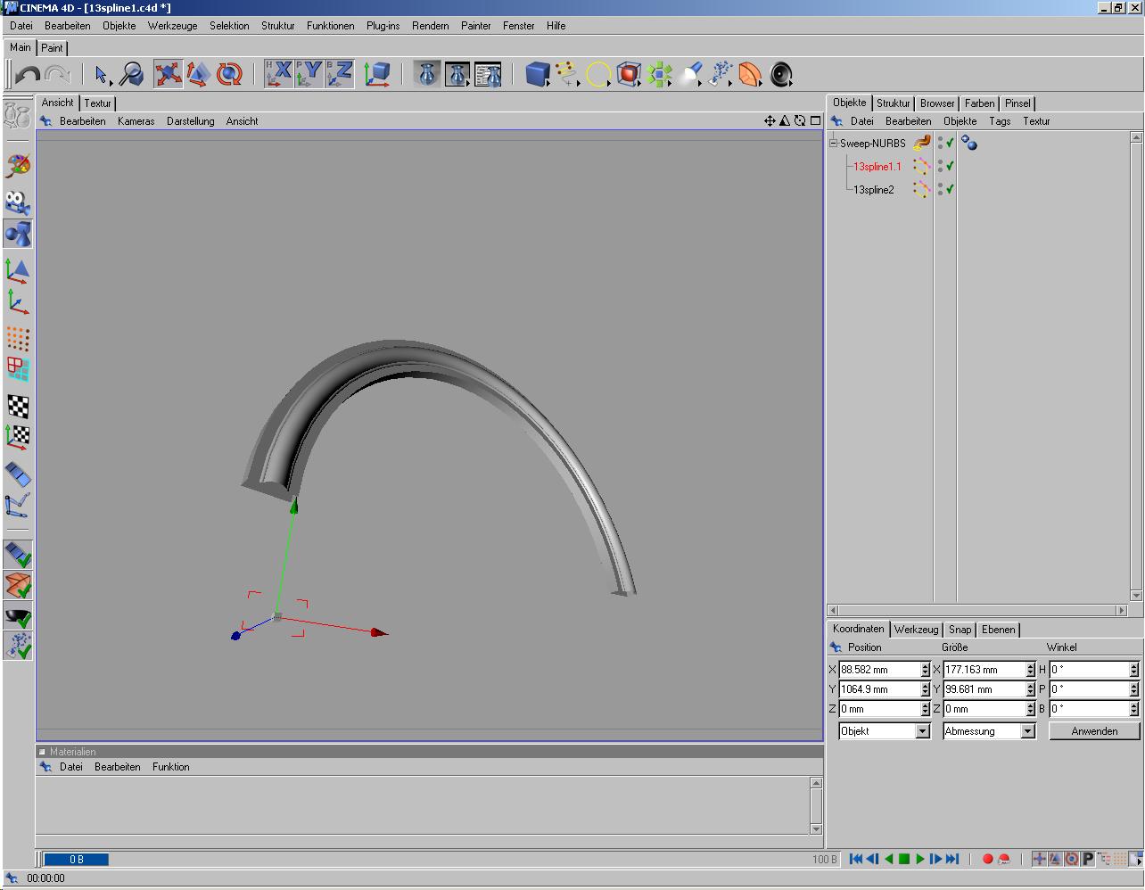Click the timeline slider at 0 B
The height and width of the screenshot is (890, 1145).
76,860
